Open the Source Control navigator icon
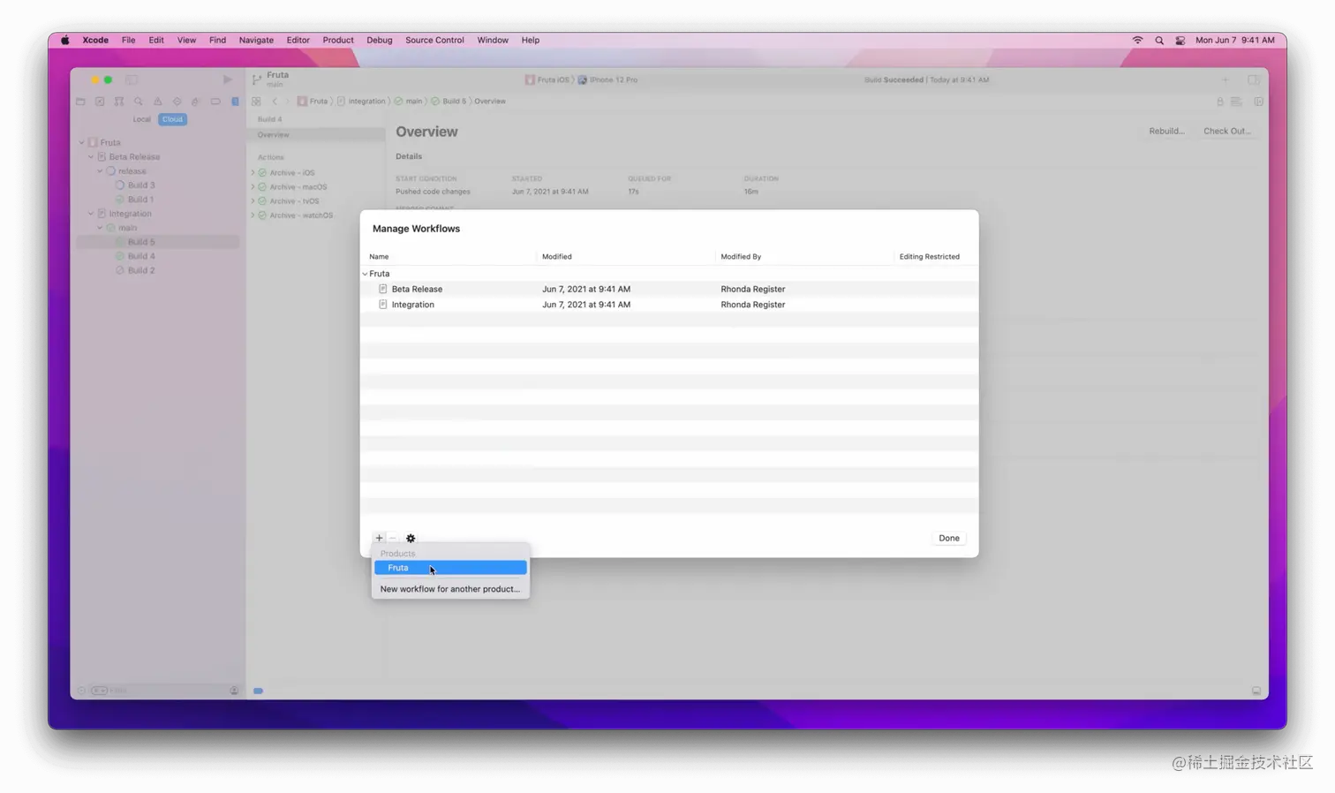 coord(100,102)
